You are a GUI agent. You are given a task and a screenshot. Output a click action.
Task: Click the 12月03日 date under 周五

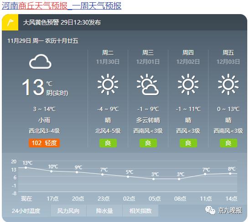pos(228,62)
